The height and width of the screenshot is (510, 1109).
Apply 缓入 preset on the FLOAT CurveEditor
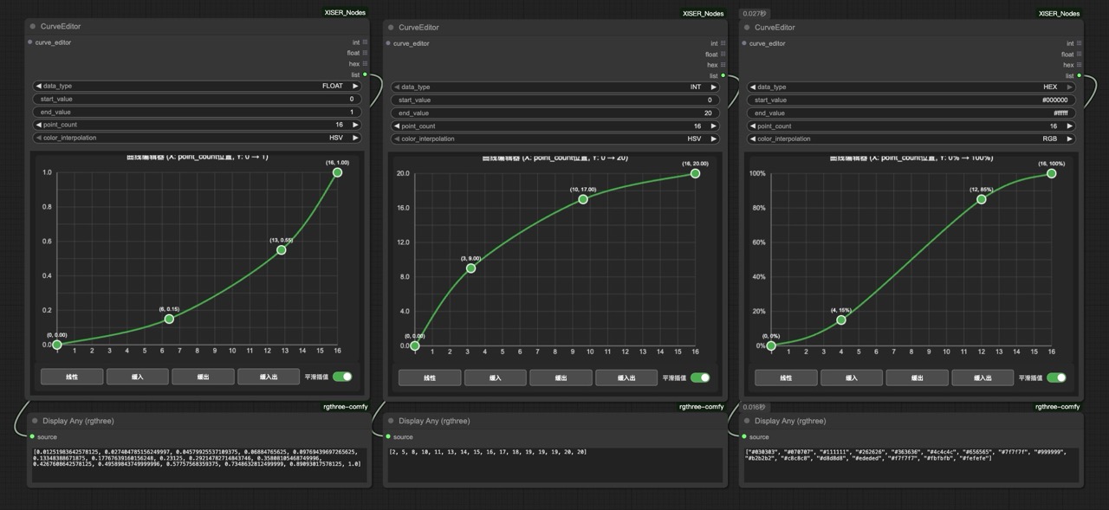coord(138,377)
